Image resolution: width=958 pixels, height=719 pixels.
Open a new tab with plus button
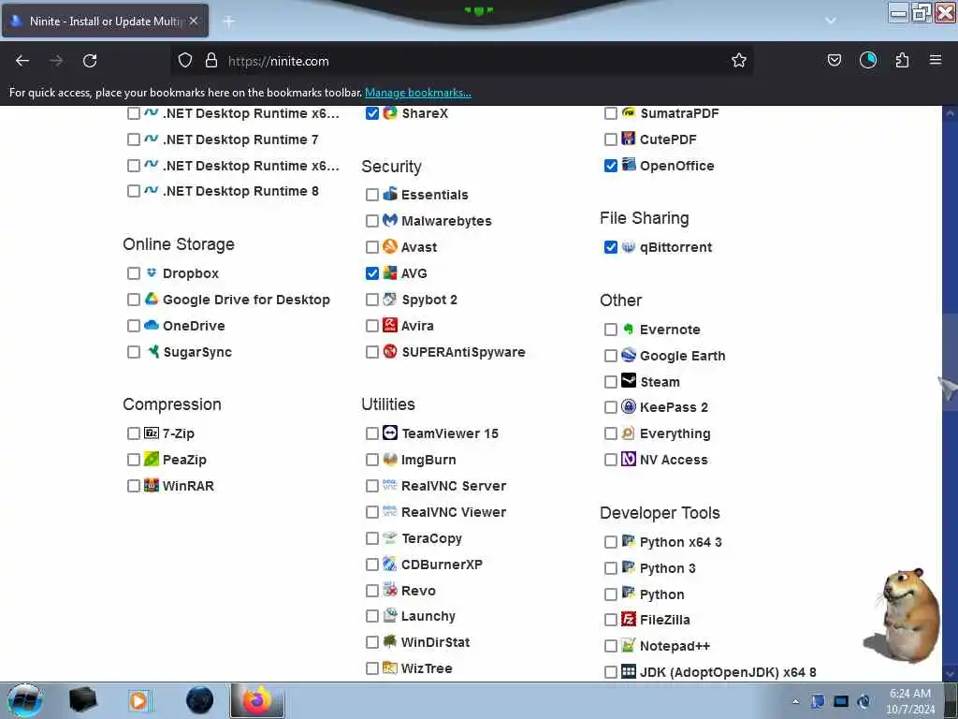[x=228, y=22]
